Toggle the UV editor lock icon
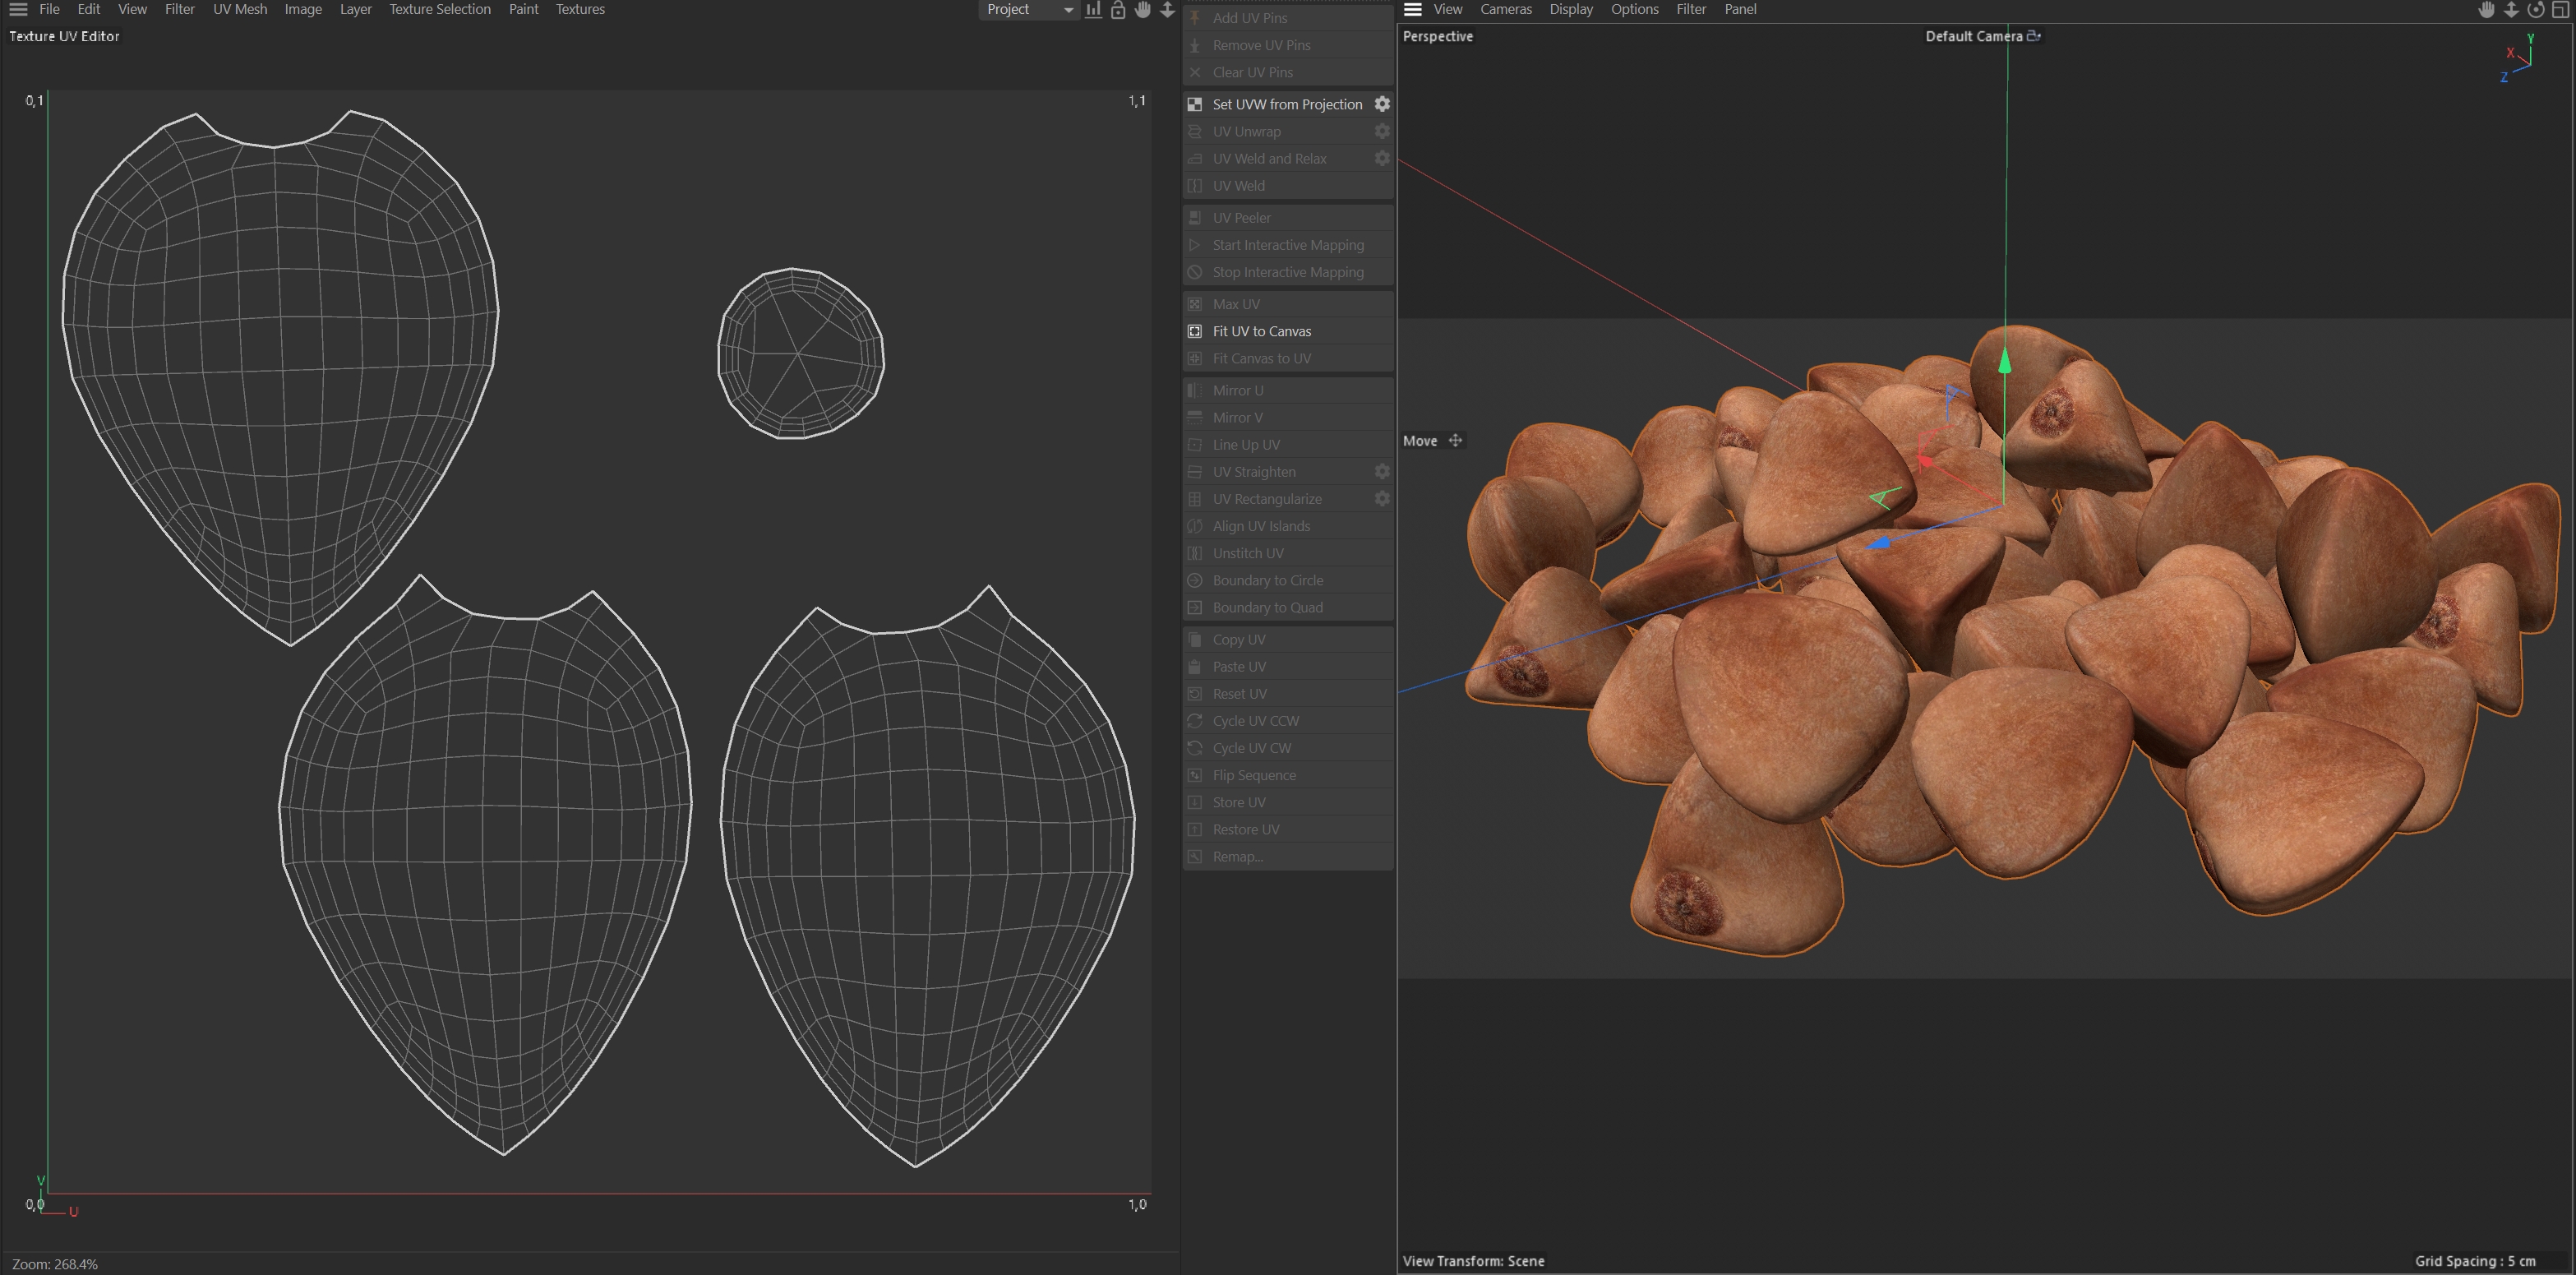 coord(1118,10)
